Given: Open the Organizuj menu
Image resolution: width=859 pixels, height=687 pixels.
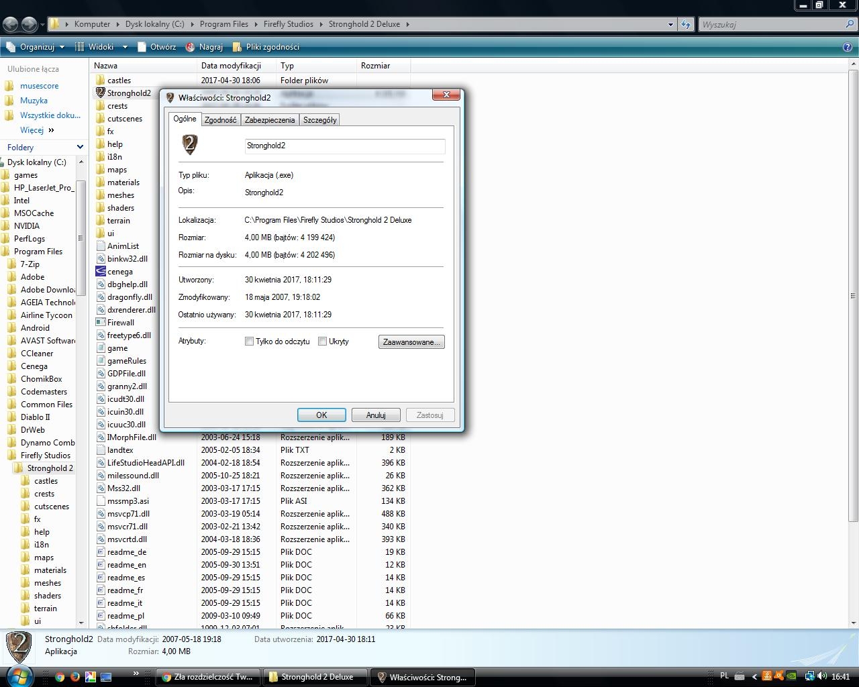Looking at the screenshot, I should pos(35,47).
